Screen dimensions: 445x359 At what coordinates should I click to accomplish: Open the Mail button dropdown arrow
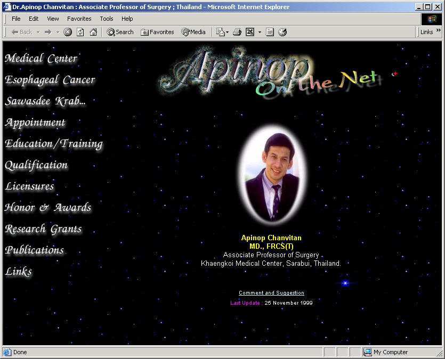pyautogui.click(x=228, y=32)
